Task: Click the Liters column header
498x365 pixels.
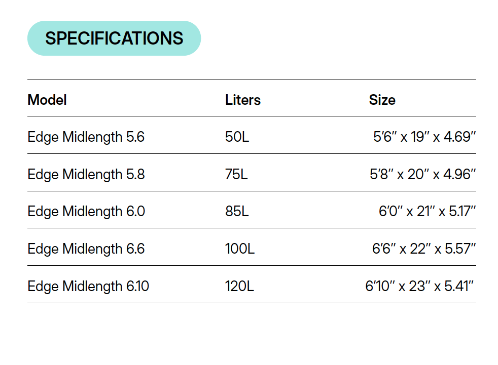Action: [x=243, y=100]
